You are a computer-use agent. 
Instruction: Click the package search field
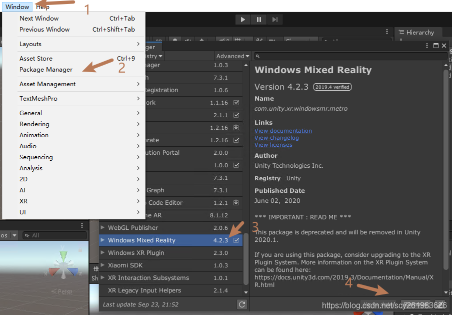coord(350,56)
